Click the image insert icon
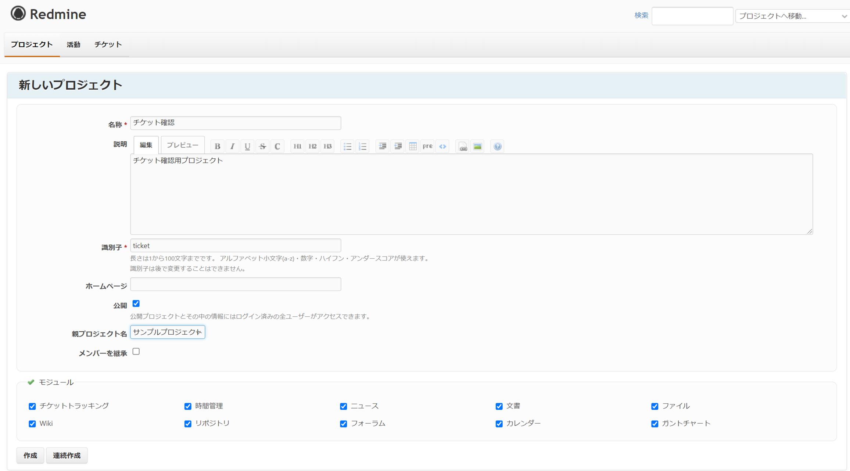850x471 pixels. pos(477,146)
